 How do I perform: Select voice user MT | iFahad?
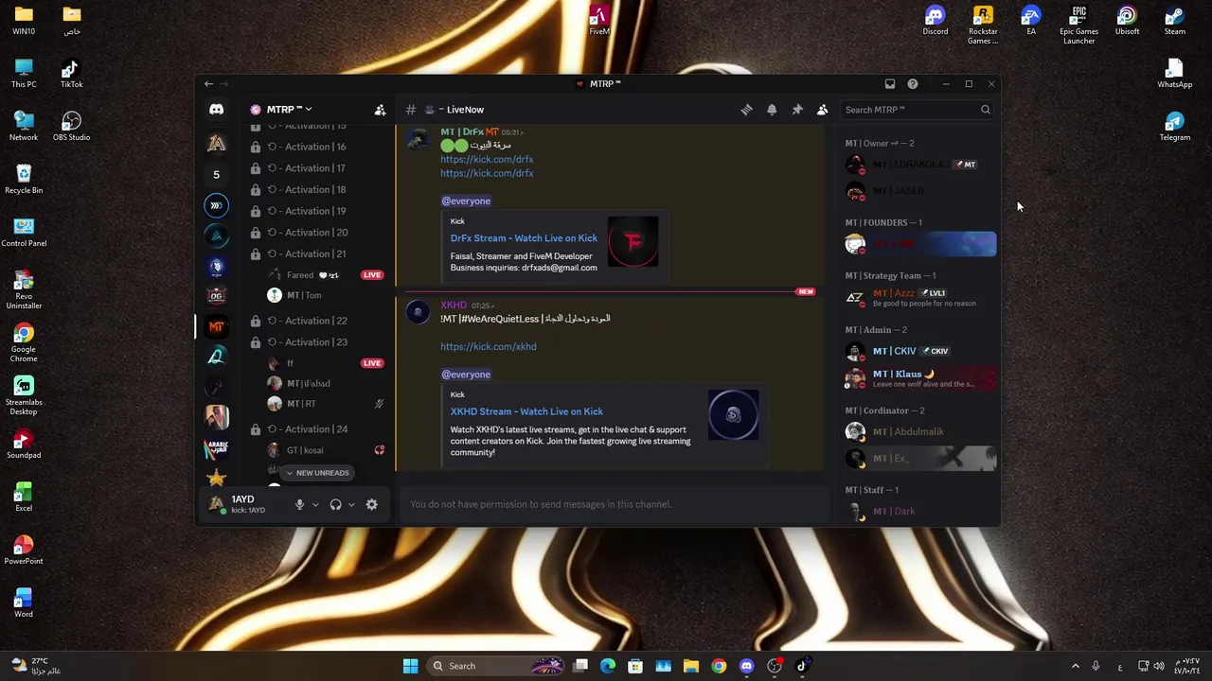[x=327, y=383]
